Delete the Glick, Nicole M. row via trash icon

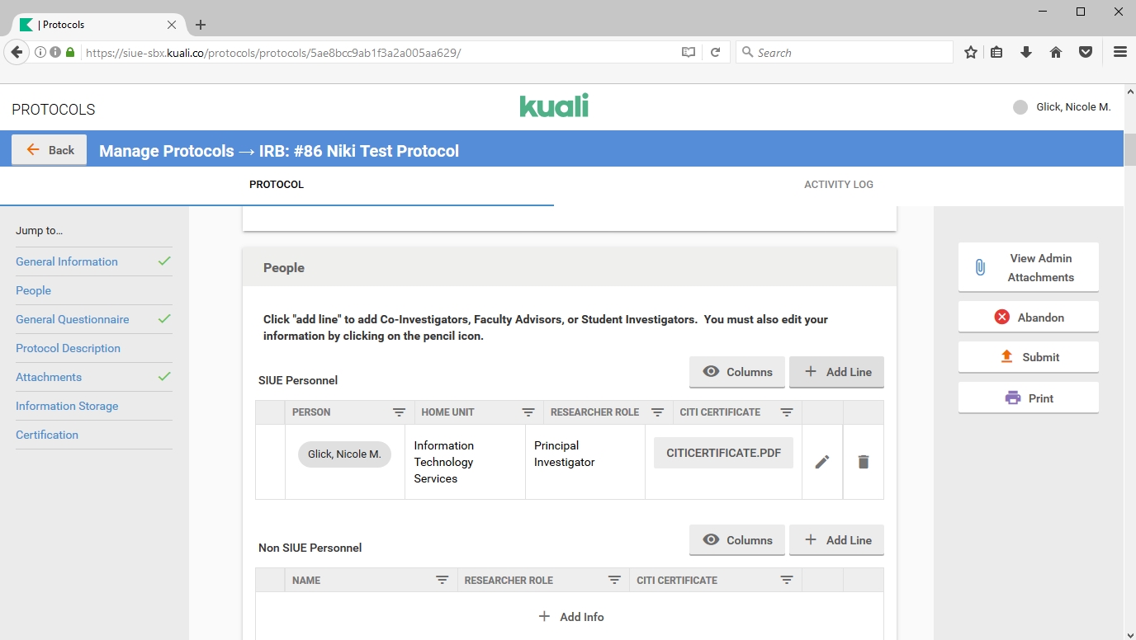[x=863, y=462]
